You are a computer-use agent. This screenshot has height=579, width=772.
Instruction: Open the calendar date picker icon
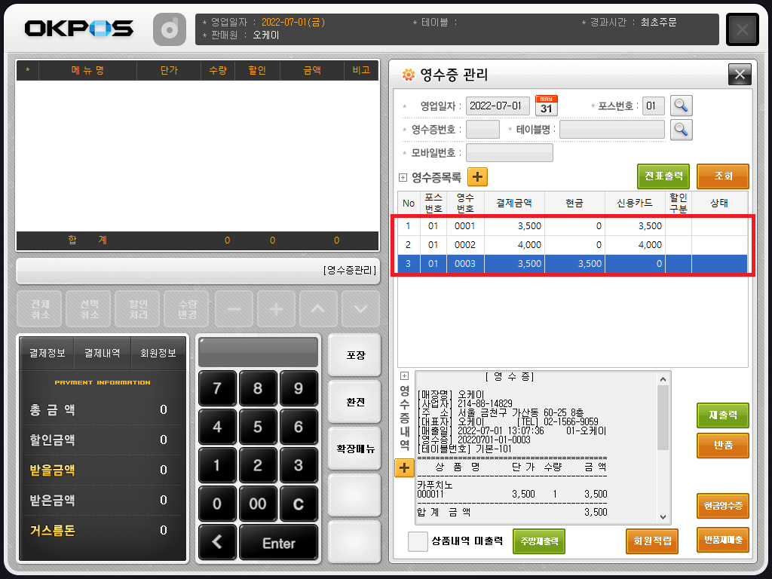click(547, 106)
